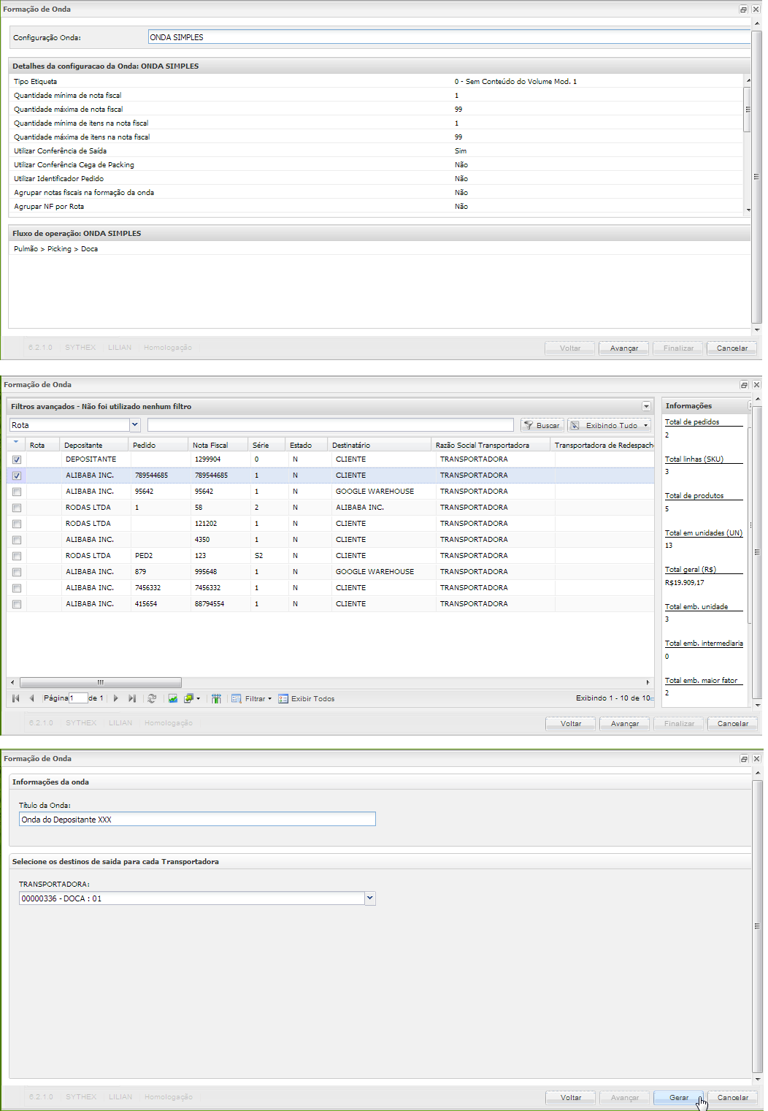Check the ALIBABA INC. 7456332 row checkbox
Viewport: 768px width, 1111px height.
[x=17, y=588]
